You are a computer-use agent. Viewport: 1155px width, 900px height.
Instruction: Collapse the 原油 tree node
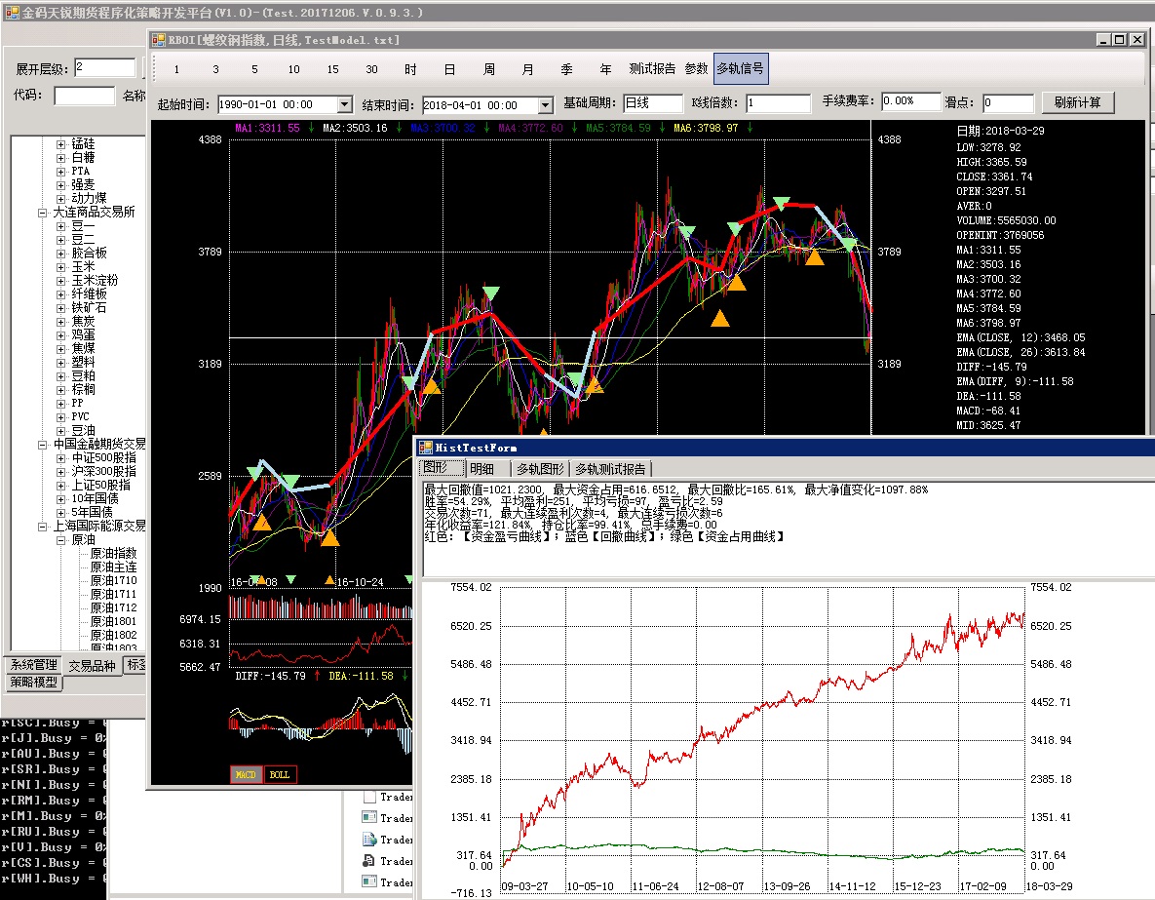tap(60, 539)
